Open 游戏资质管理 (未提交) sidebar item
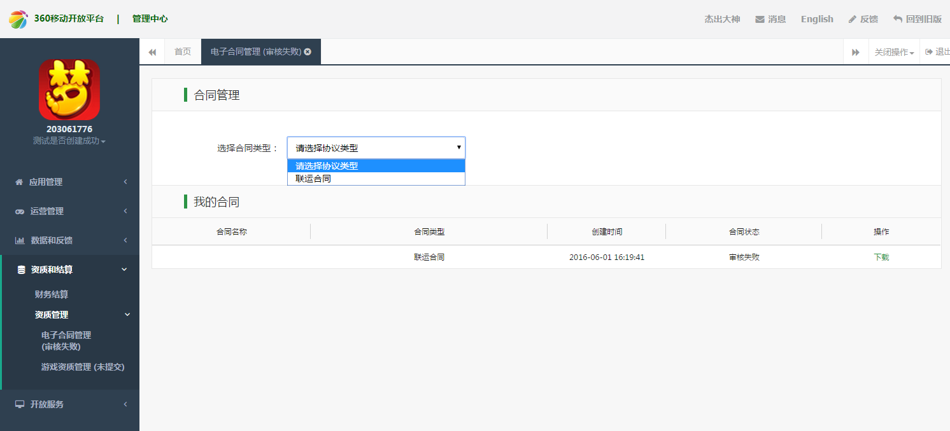Image resolution: width=950 pixels, height=431 pixels. 83,367
